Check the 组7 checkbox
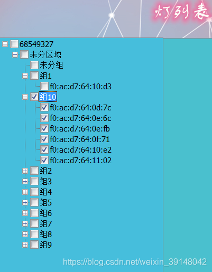Screen dimensions: 212x272 click(34, 223)
